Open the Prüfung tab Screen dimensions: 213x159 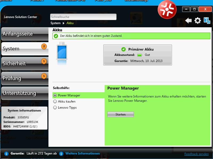(x=25, y=78)
